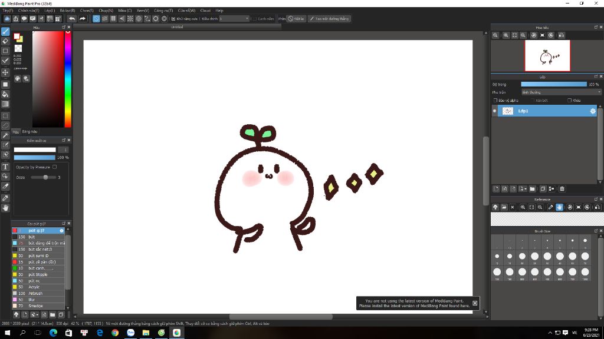Enable the circle snap icon

(x=139, y=18)
